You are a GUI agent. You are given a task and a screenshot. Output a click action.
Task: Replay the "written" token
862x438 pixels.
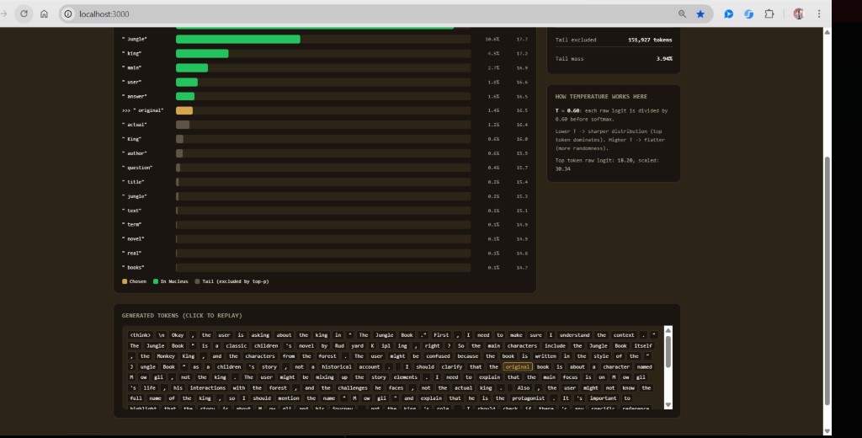[545, 356]
